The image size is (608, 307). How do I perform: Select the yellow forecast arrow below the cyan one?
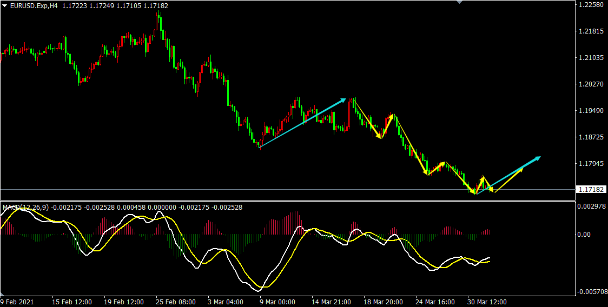(508, 180)
